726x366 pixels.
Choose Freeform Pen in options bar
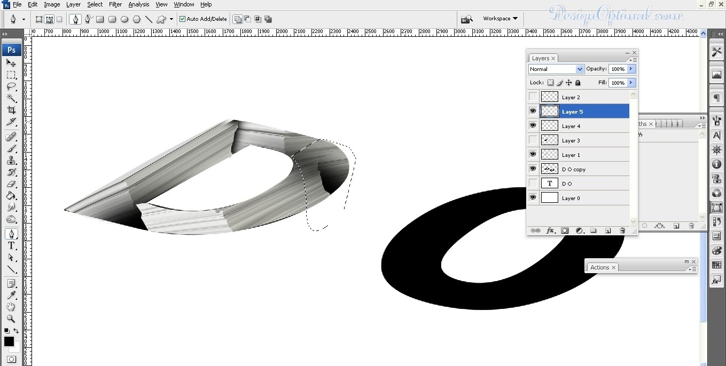pyautogui.click(x=88, y=19)
